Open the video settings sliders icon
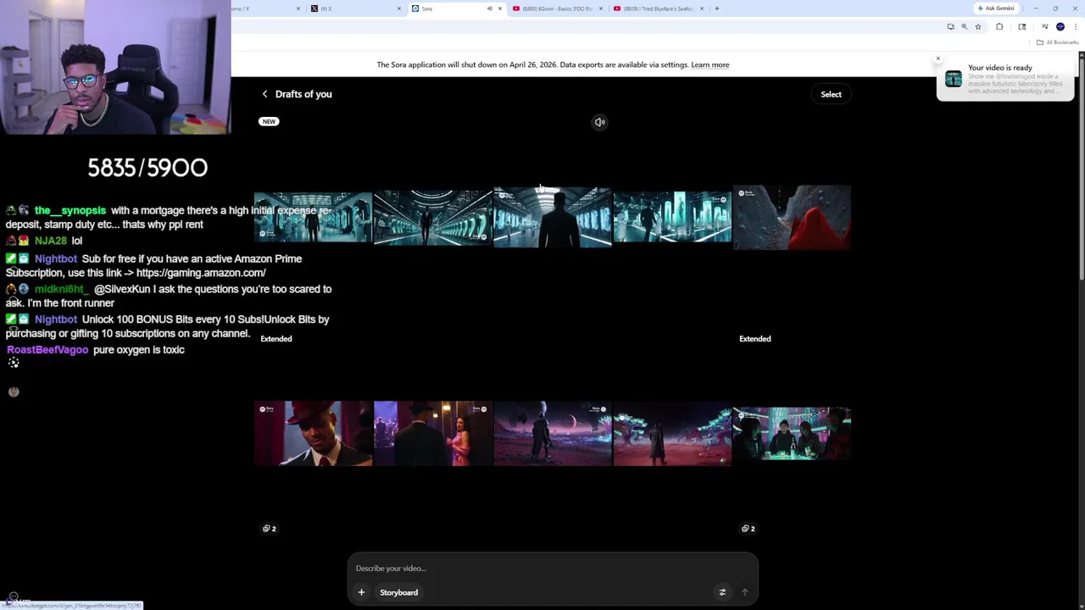The image size is (1085, 610). point(722,592)
